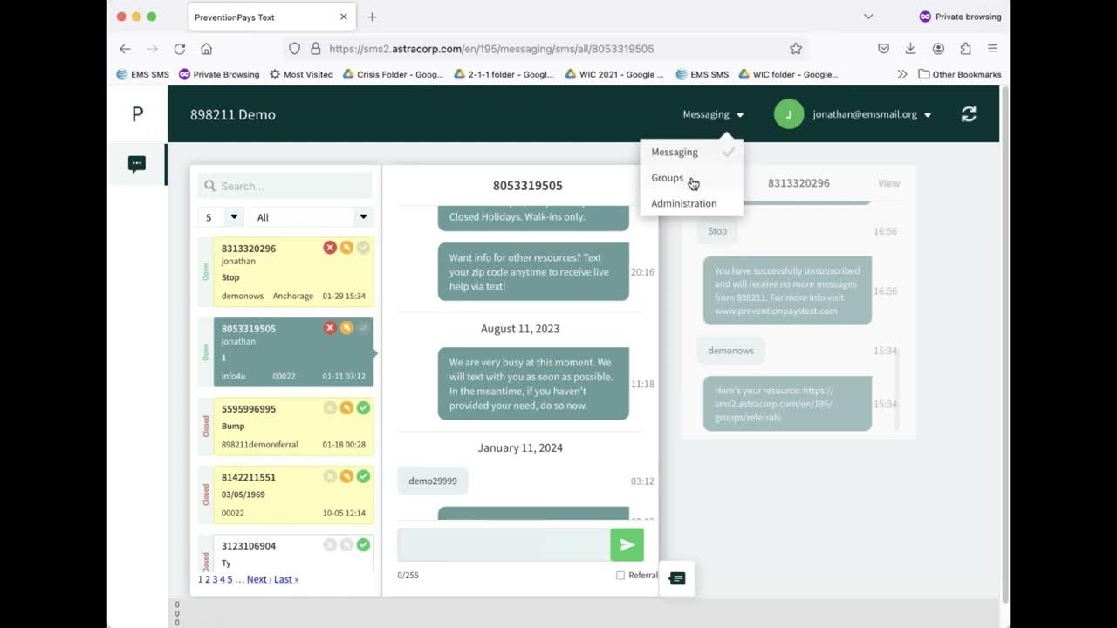Switch to the PreventionPays Text browser tab
The height and width of the screenshot is (628, 1117).
tap(271, 17)
